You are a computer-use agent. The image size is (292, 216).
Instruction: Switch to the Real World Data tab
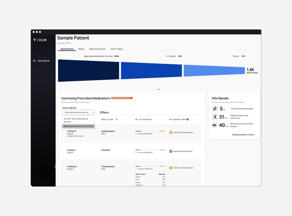pos(67,49)
